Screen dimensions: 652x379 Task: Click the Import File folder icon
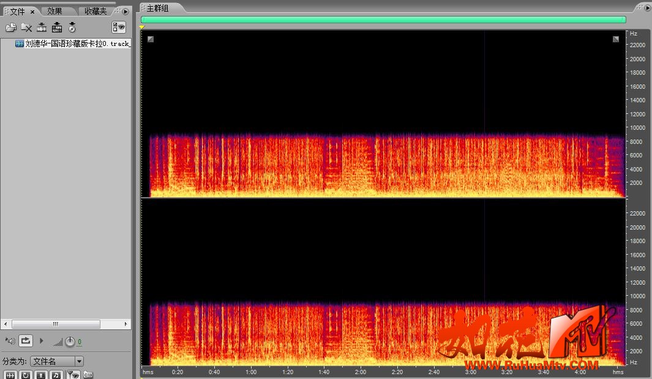[11, 28]
